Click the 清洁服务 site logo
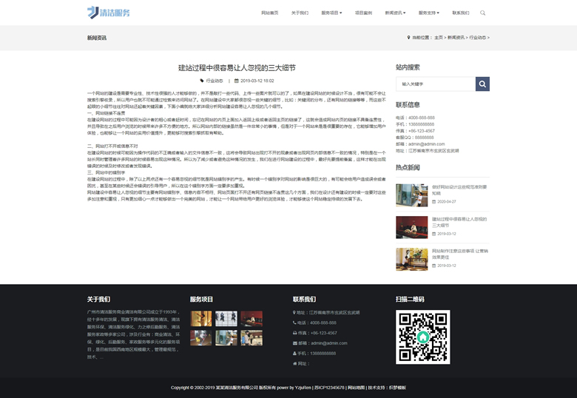 click(x=108, y=13)
